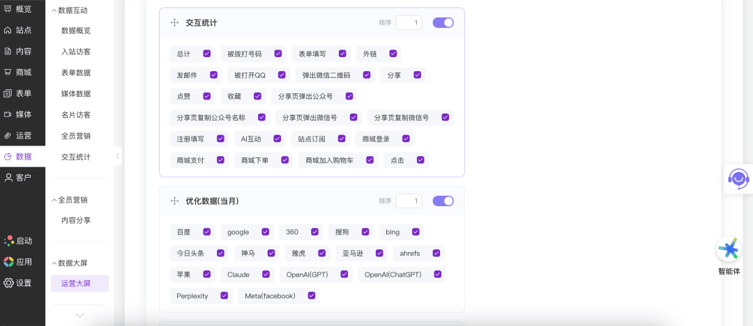The height and width of the screenshot is (326, 753).
Task: Click the 分享页复制微信号 option label
Action: coord(402,118)
